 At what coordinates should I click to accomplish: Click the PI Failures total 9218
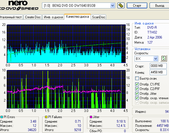[x=77, y=130]
